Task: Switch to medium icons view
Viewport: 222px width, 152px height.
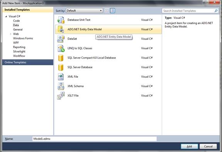Action: tap(113, 11)
